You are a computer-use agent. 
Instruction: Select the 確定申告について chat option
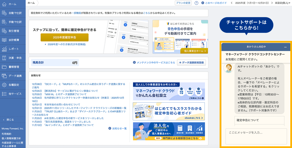point(259,120)
